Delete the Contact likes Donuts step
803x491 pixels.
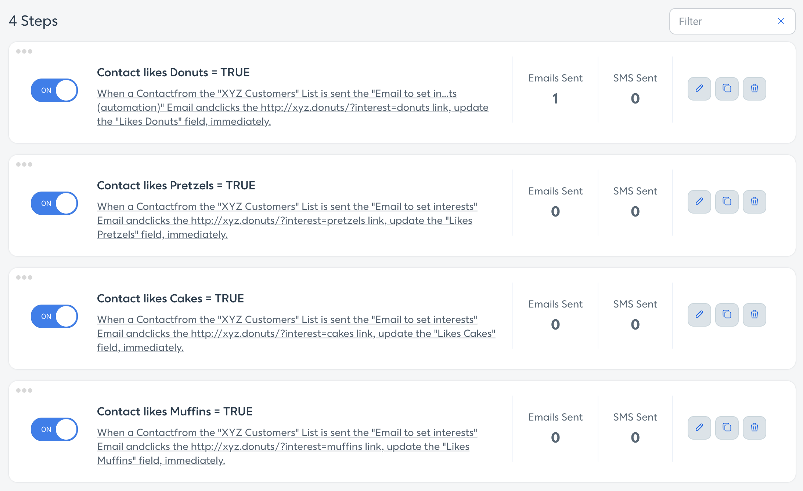(754, 88)
